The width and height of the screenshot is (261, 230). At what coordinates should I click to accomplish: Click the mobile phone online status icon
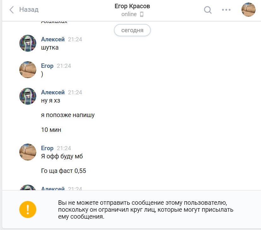142,14
